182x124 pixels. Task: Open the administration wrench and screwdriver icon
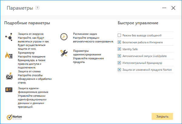pyautogui.click(x=64, y=53)
